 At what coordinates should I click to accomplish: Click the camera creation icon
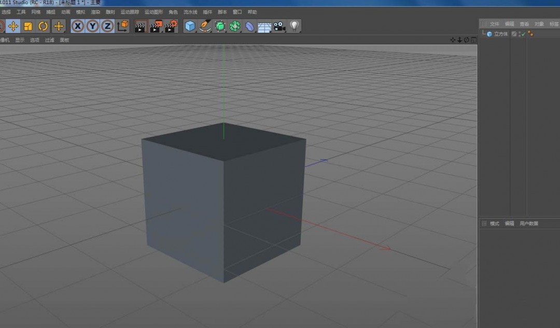coord(278,26)
